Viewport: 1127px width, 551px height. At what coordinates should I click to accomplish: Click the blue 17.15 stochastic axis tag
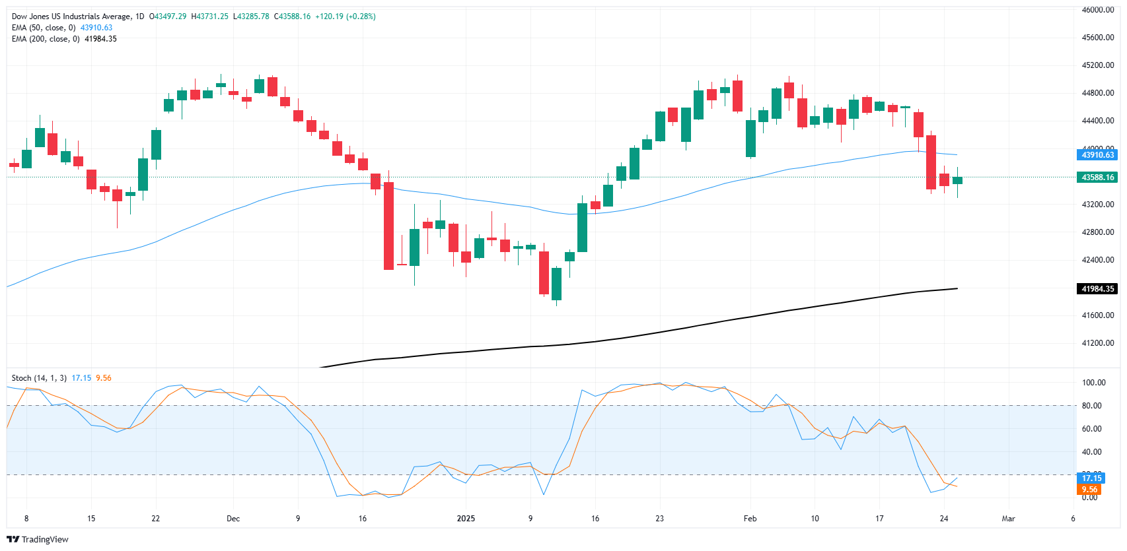coord(1091,478)
